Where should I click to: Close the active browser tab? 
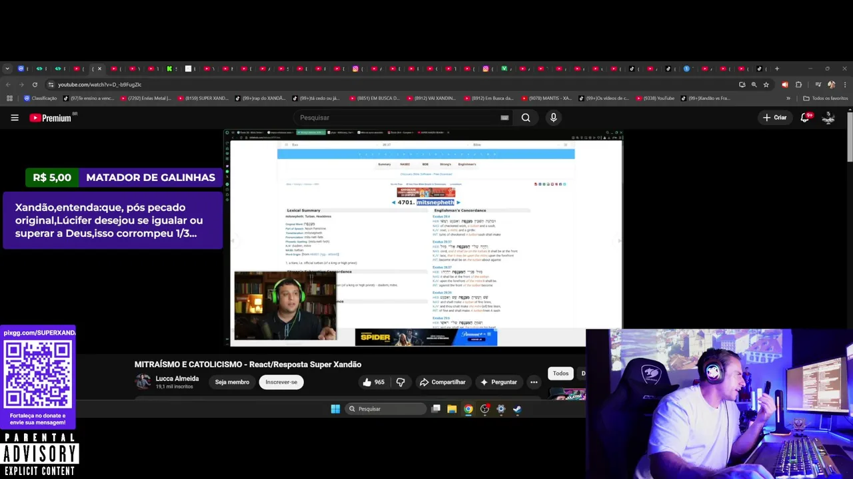(99, 69)
